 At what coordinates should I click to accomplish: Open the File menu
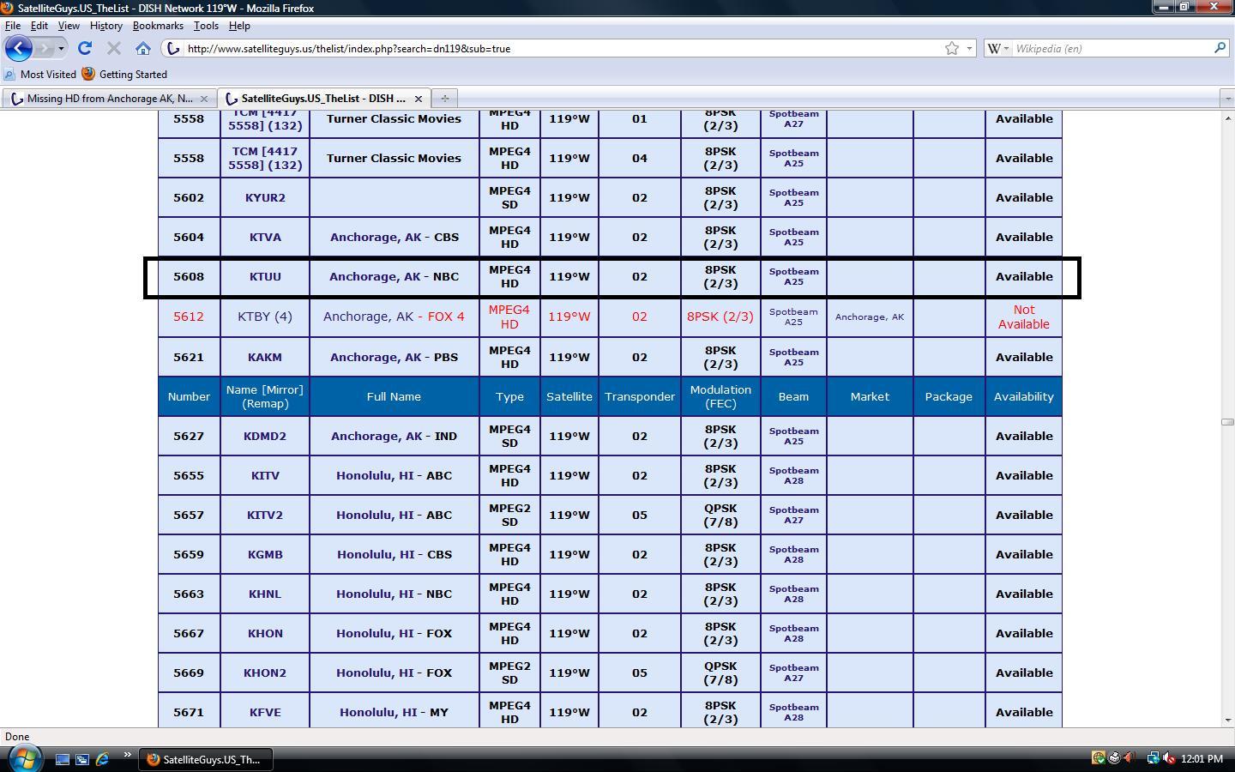click(x=13, y=26)
